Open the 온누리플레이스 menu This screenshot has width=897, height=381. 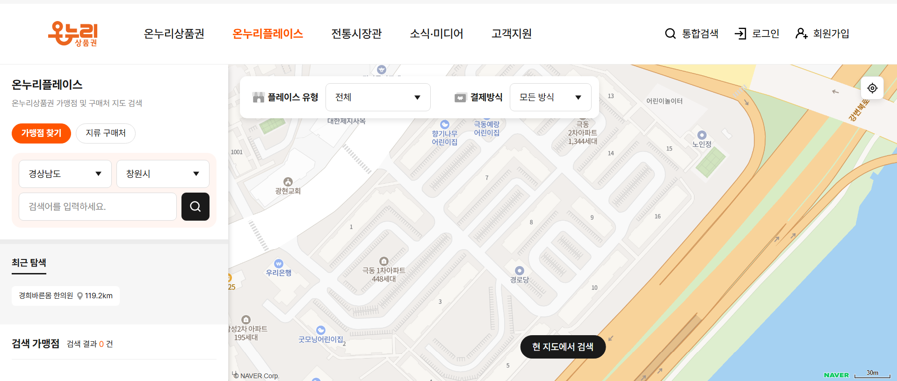coord(268,34)
